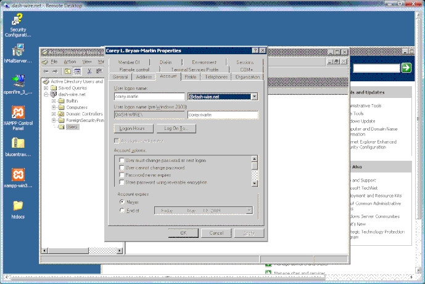This screenshot has height=284, width=425.
Task: Switch to the Dial-in tab
Action: (x=165, y=62)
